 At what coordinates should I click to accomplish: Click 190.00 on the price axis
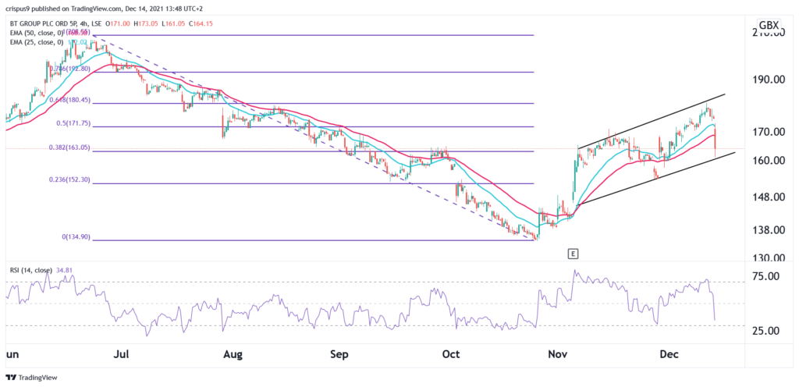(768, 80)
